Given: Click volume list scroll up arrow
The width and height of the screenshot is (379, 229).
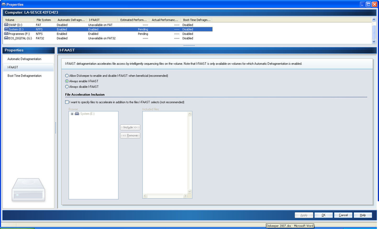Looking at the screenshot, I should point(374,20).
